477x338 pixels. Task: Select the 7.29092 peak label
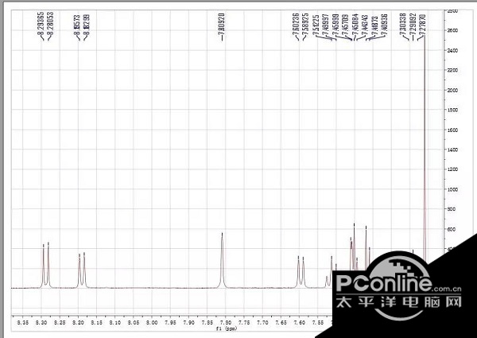(x=412, y=25)
